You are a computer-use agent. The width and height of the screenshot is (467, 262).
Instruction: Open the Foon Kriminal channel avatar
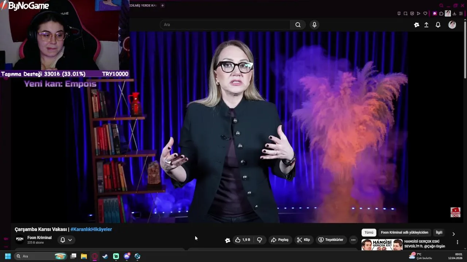[20, 239]
